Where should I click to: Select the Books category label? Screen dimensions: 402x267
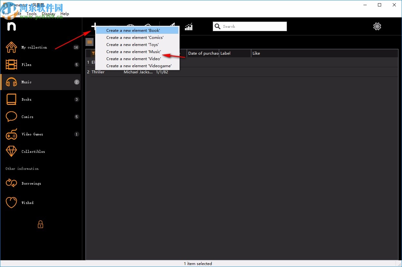(x=26, y=99)
